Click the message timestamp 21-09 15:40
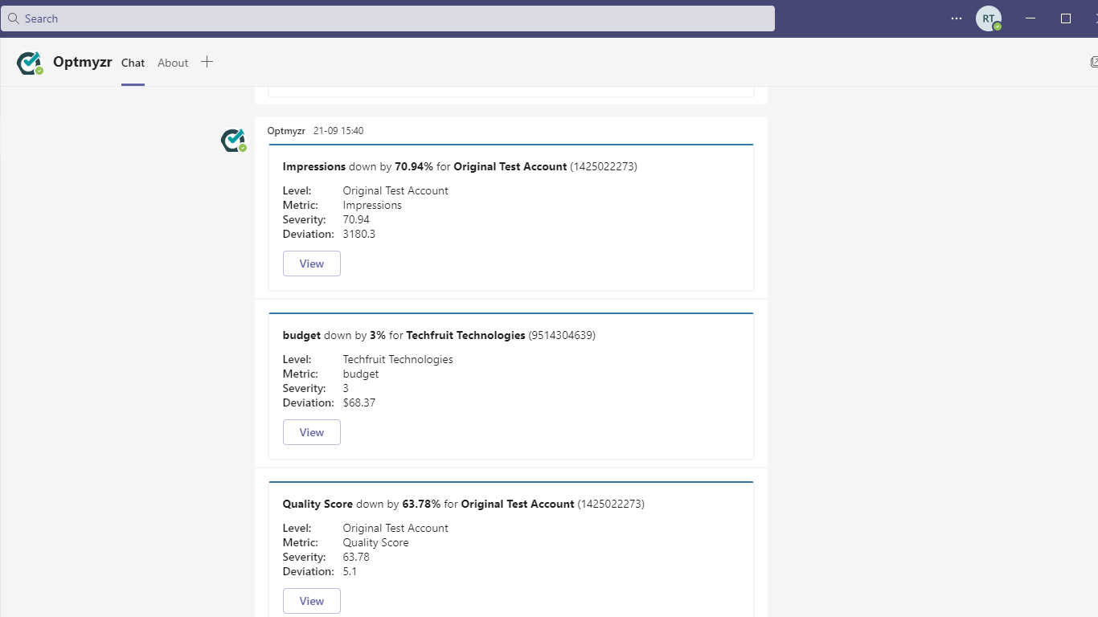 pyautogui.click(x=338, y=131)
